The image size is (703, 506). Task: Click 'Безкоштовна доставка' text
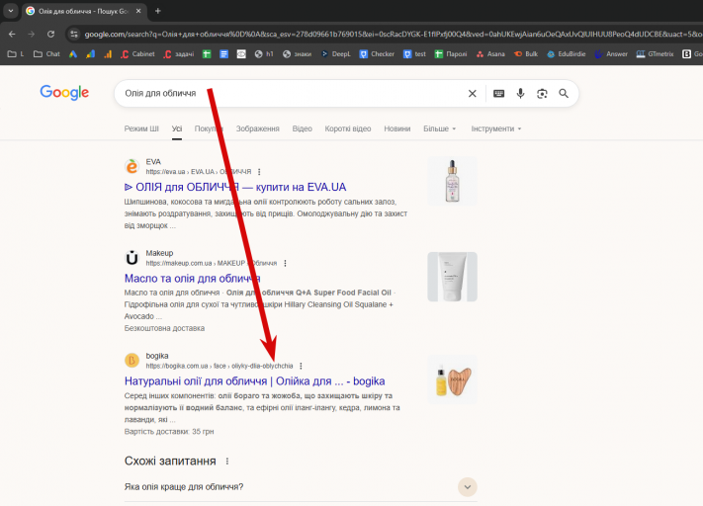pos(164,328)
